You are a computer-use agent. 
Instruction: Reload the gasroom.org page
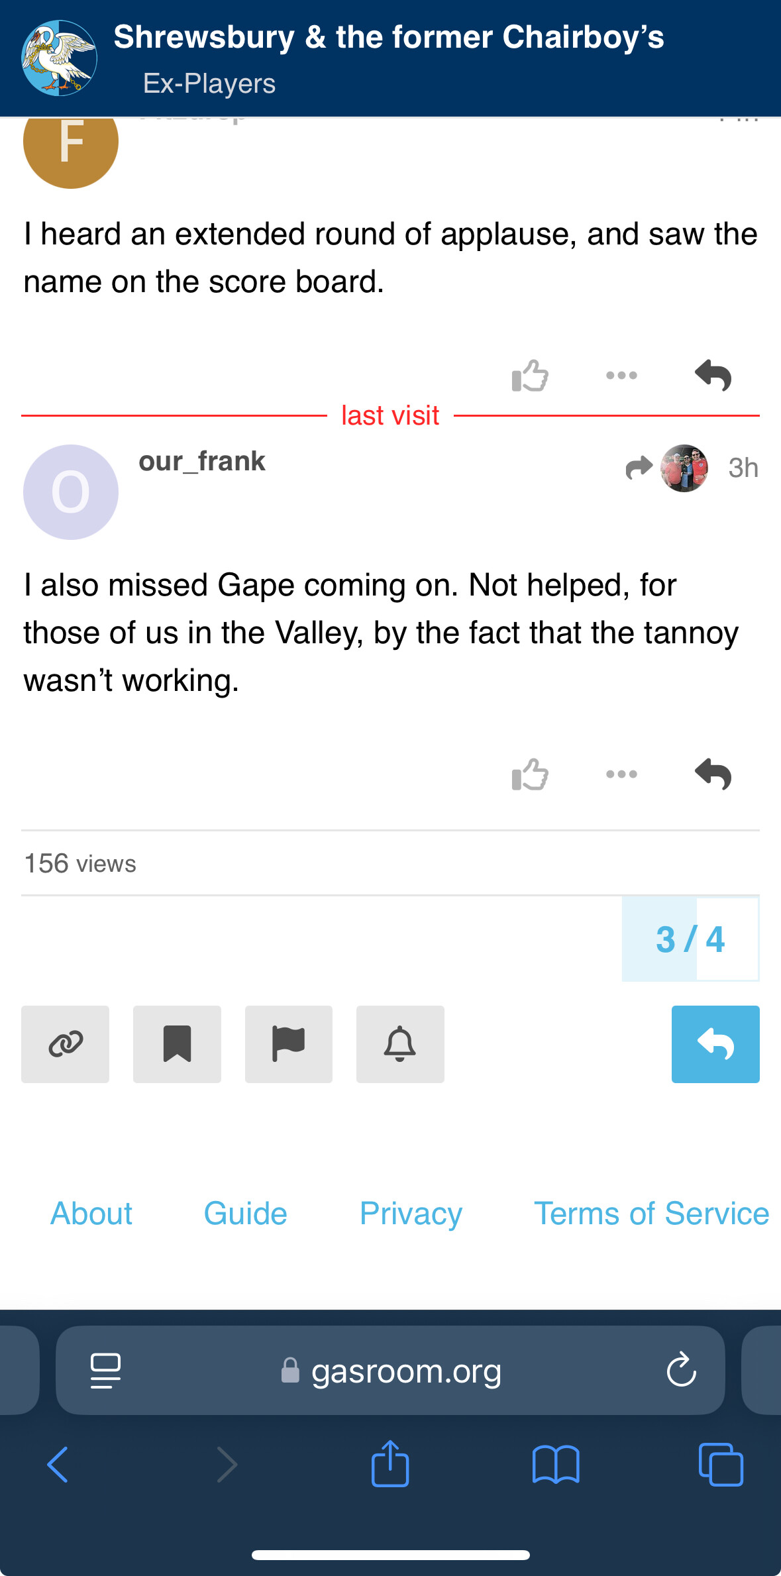(x=681, y=1370)
